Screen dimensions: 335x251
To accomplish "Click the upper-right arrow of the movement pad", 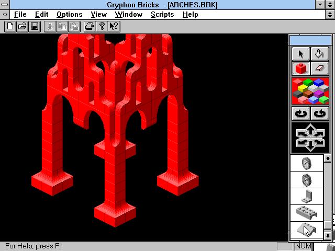I will point(320,134).
